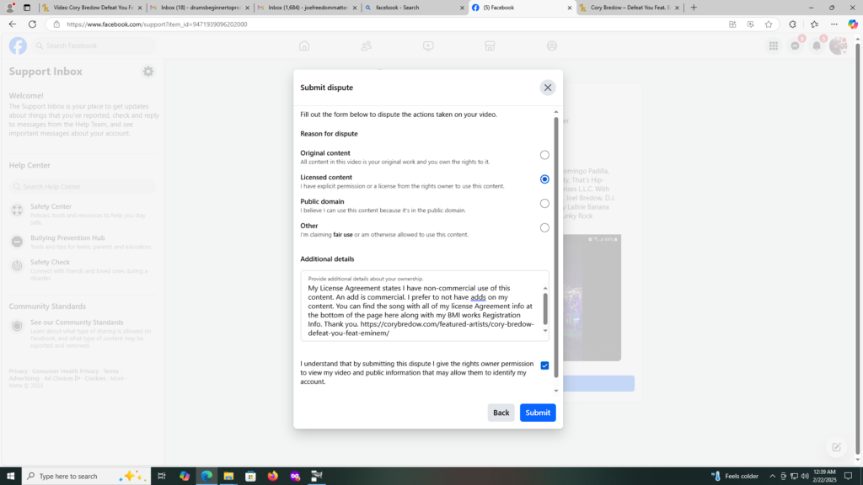Open the Marketplace icon in top navigation
Viewport: 863px width, 485px height.
(x=490, y=46)
